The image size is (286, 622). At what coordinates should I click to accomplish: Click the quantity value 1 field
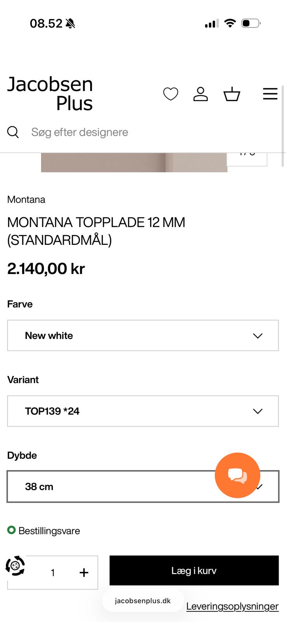53,573
